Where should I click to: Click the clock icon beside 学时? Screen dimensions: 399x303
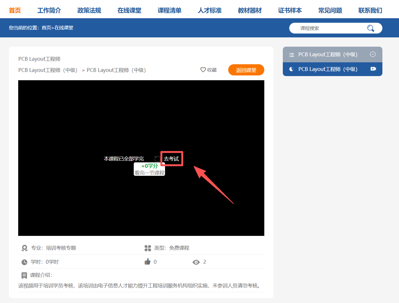point(24,262)
